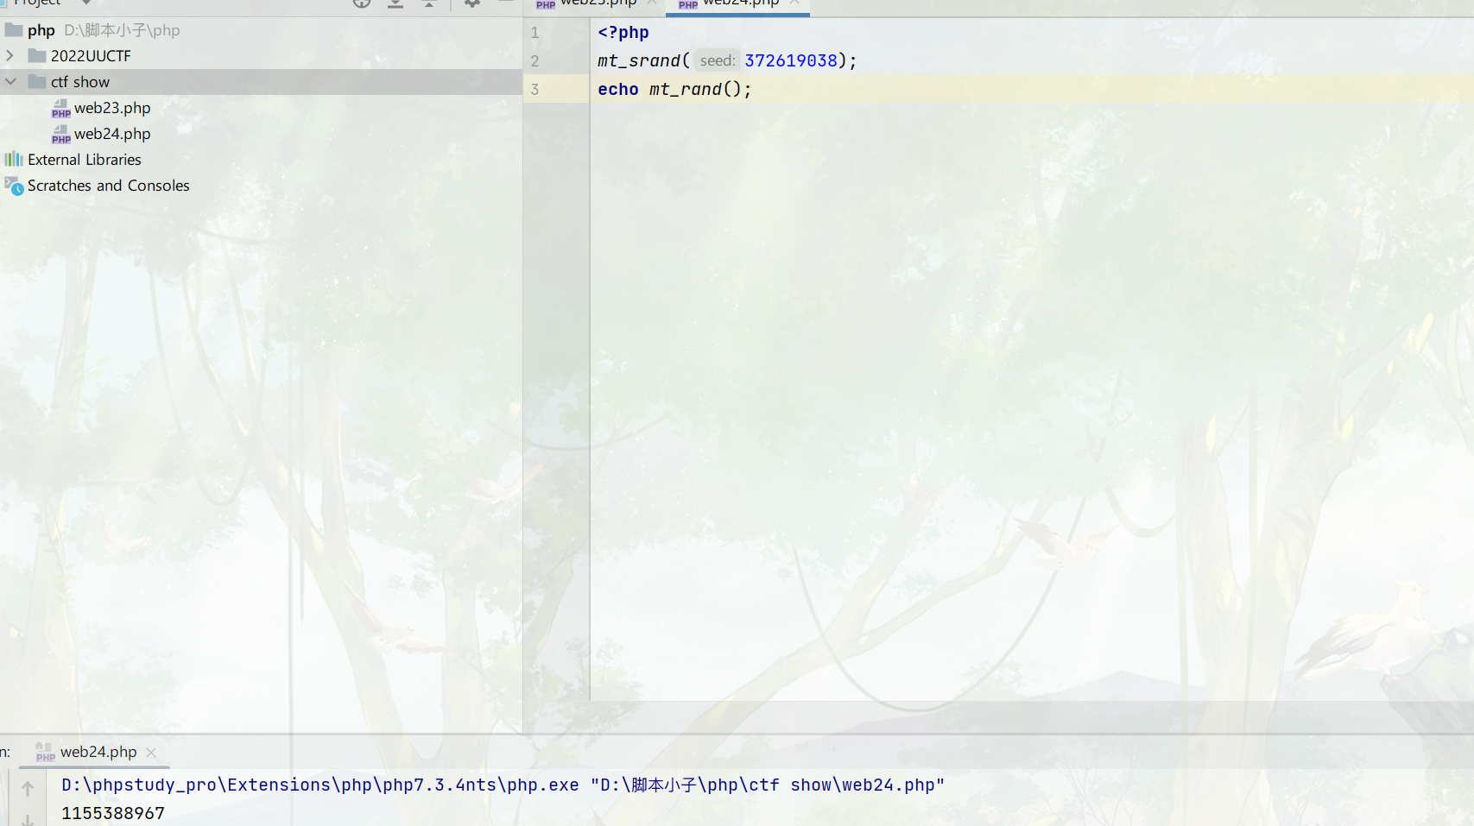Click the php.exe command line in console
Viewport: 1474px width, 826px height.
point(503,785)
